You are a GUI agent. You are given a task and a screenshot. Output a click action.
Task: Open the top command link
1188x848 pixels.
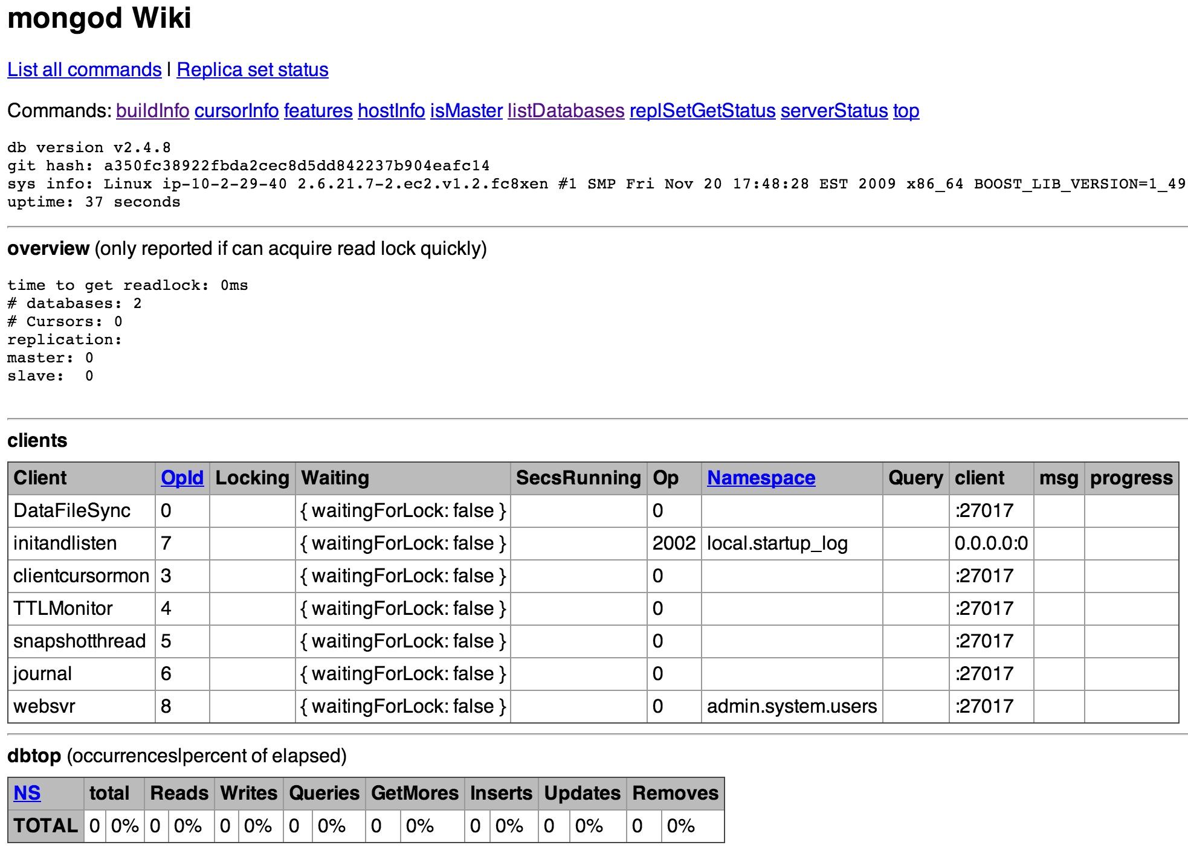click(x=906, y=111)
